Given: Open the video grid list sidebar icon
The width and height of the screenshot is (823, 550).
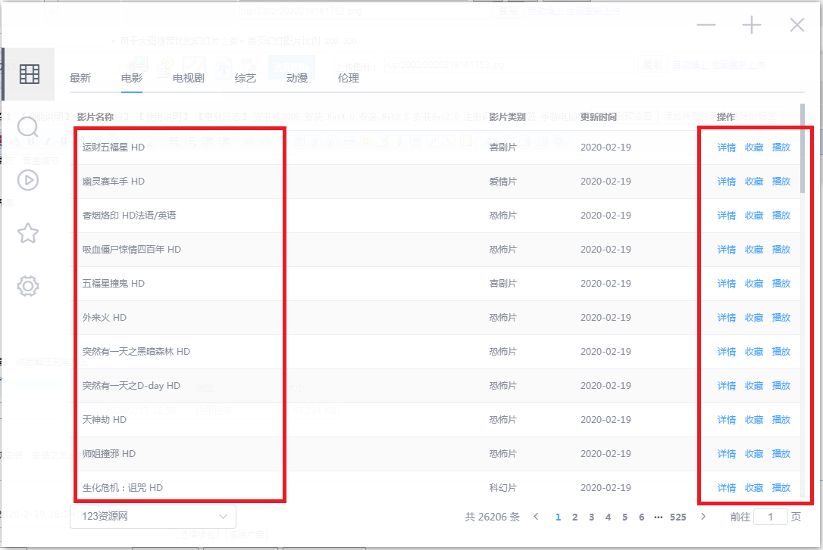Looking at the screenshot, I should [x=29, y=74].
